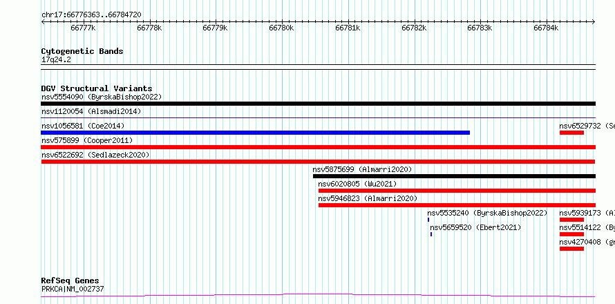This screenshot has height=304, width=615.
Task: Click the nsv6529732 variant label
Action: tap(587, 126)
